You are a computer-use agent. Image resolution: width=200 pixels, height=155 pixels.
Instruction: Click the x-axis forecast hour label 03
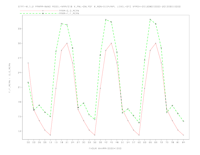[x=34, y=142]
